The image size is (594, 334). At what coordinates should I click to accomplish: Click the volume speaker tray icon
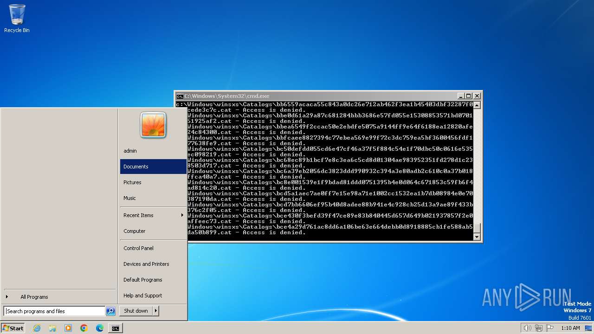(x=527, y=328)
